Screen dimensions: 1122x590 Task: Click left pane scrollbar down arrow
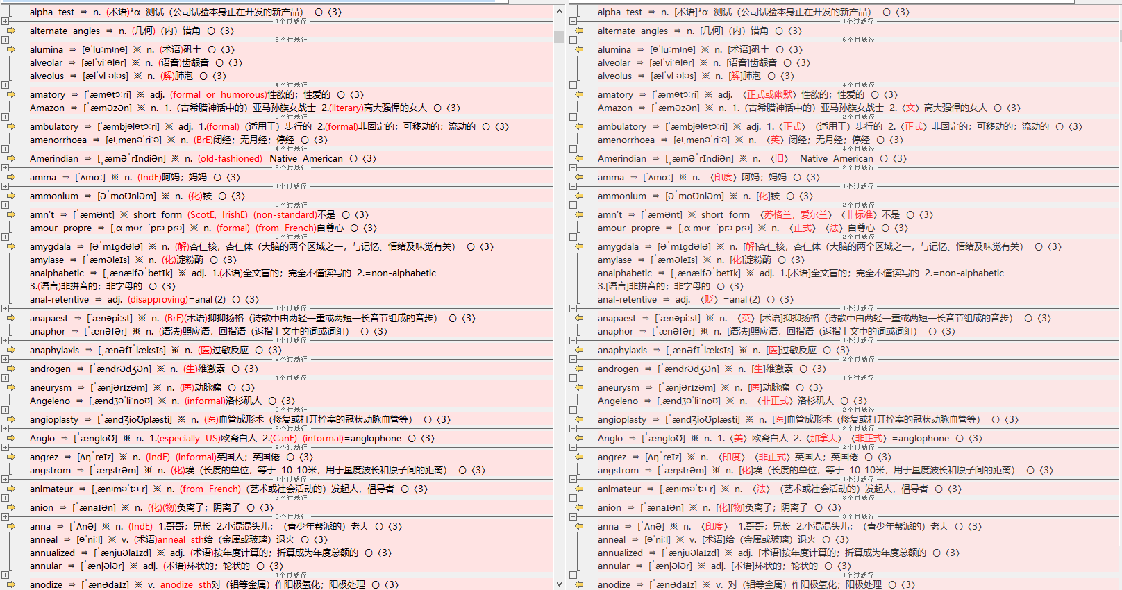559,584
